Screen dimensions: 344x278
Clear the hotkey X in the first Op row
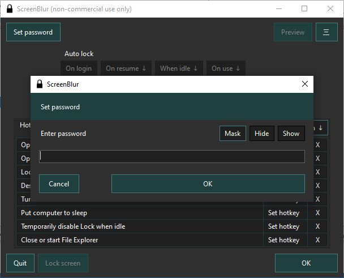317,145
